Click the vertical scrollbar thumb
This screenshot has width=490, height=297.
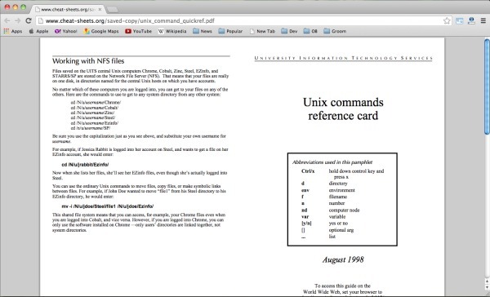[487, 86]
